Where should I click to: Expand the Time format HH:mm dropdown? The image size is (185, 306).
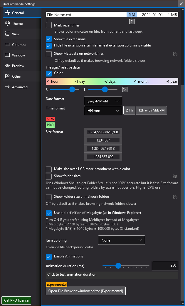[x=103, y=111]
